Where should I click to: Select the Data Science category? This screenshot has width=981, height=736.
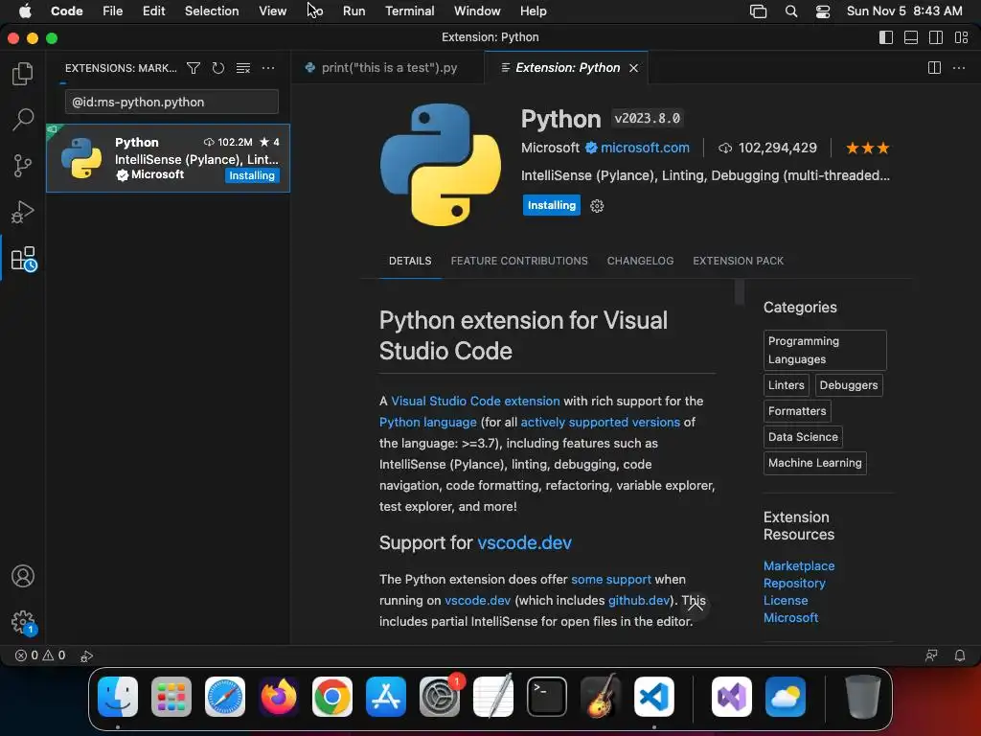tap(803, 437)
